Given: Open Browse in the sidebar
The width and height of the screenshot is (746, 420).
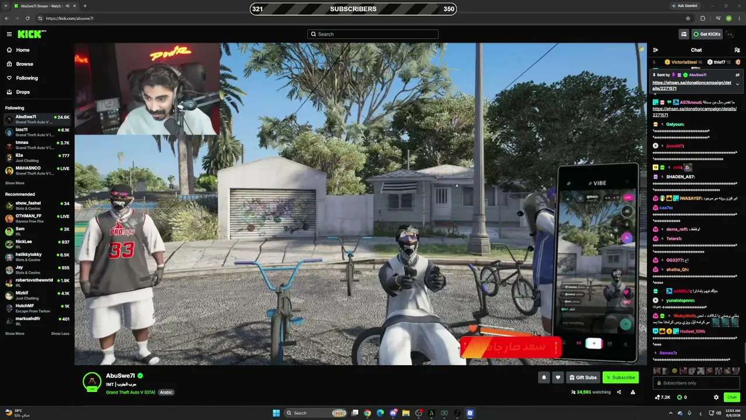Looking at the screenshot, I should pyautogui.click(x=37, y=64).
